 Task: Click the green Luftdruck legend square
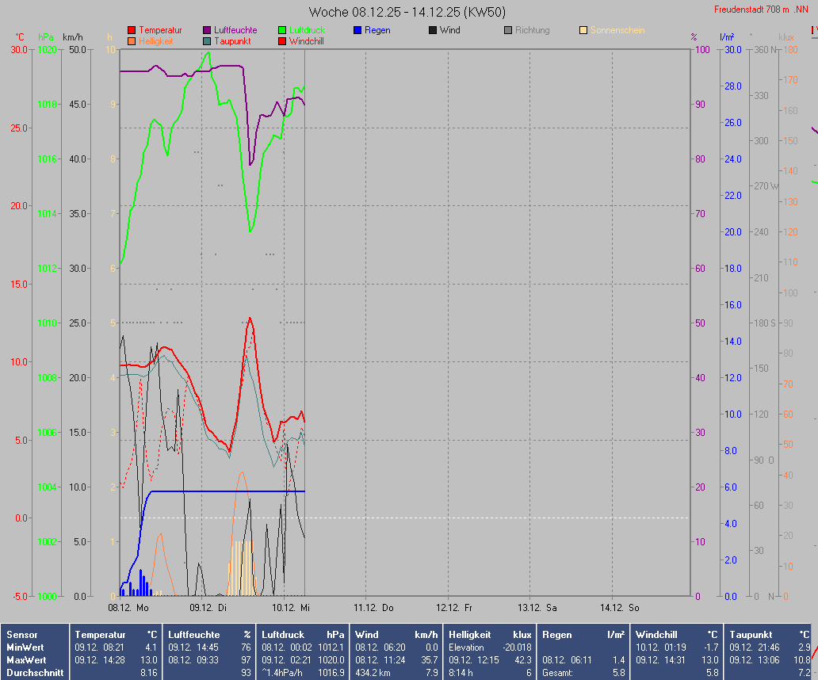[x=282, y=30]
